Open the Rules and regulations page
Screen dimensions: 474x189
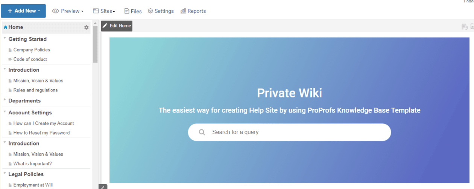(x=35, y=90)
